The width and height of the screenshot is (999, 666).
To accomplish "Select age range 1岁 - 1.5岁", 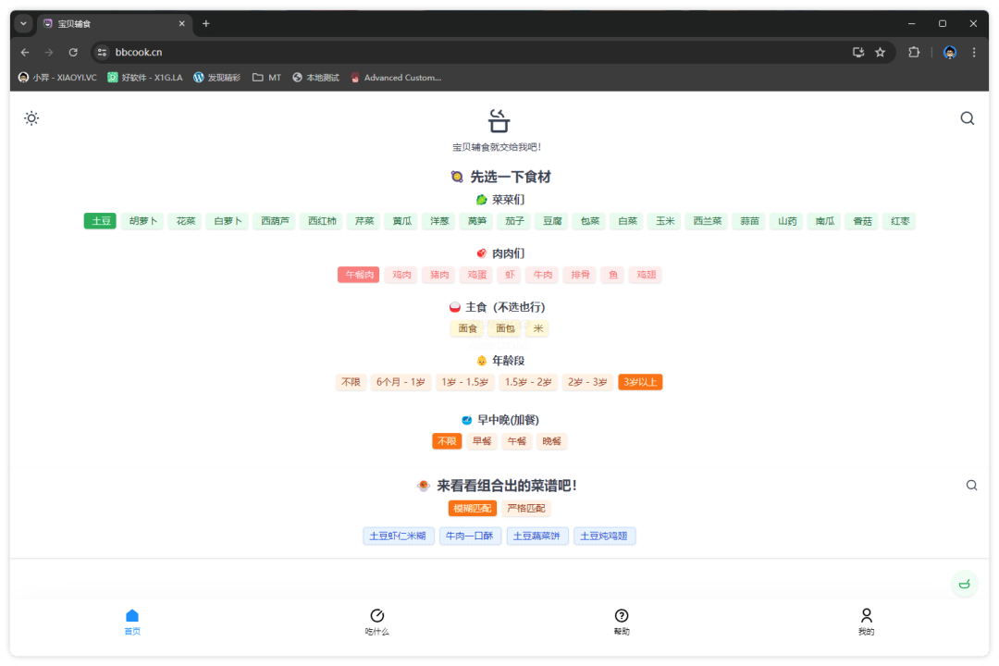I will 465,382.
